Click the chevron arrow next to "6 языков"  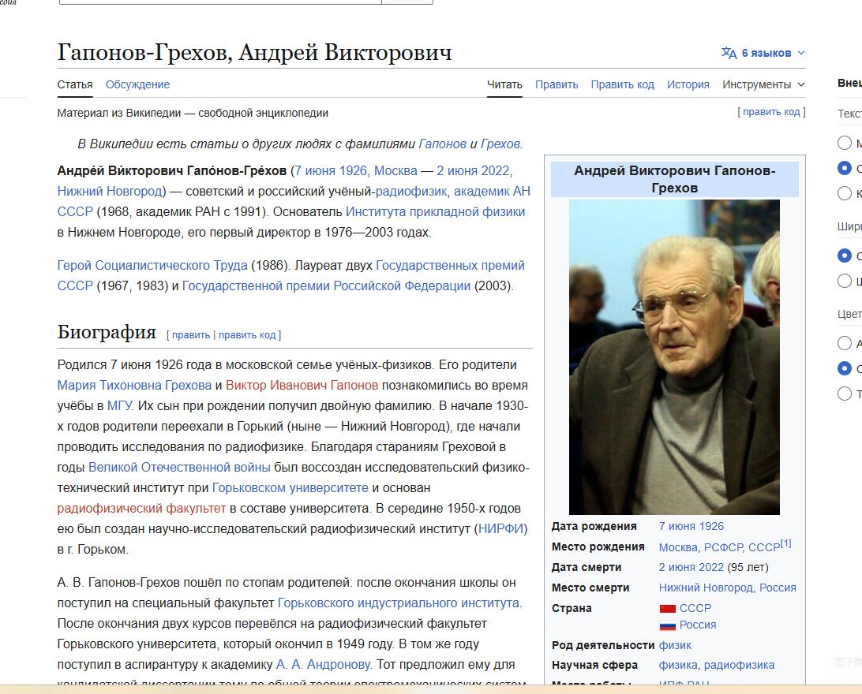click(x=801, y=53)
